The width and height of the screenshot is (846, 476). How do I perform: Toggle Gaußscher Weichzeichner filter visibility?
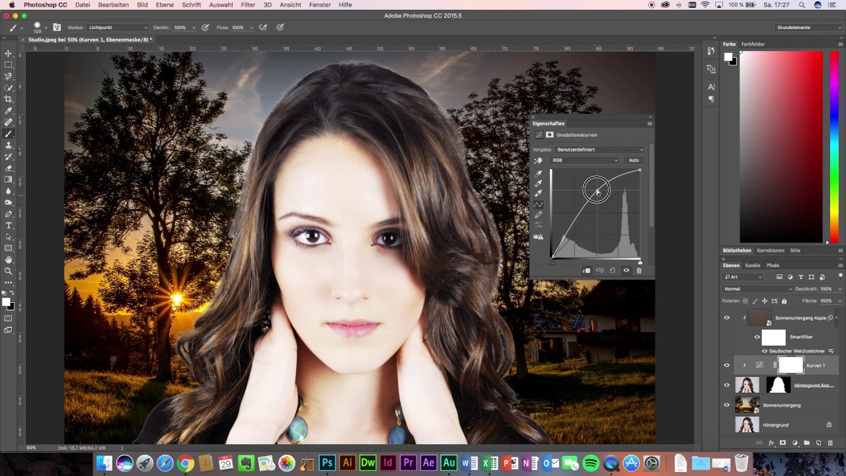click(x=765, y=351)
